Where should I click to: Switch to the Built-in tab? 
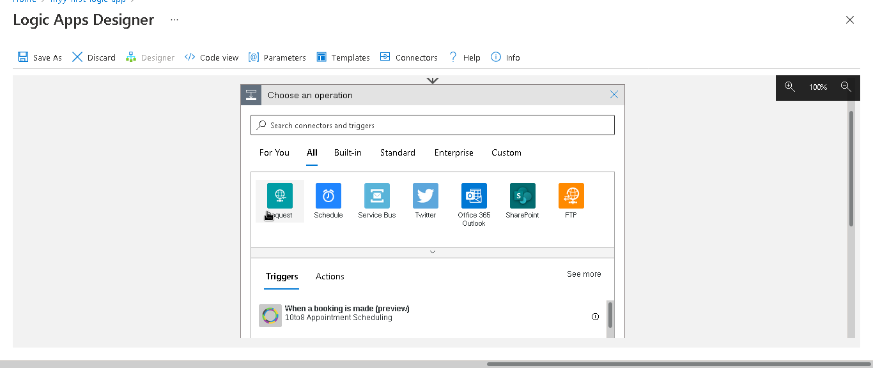(x=348, y=152)
